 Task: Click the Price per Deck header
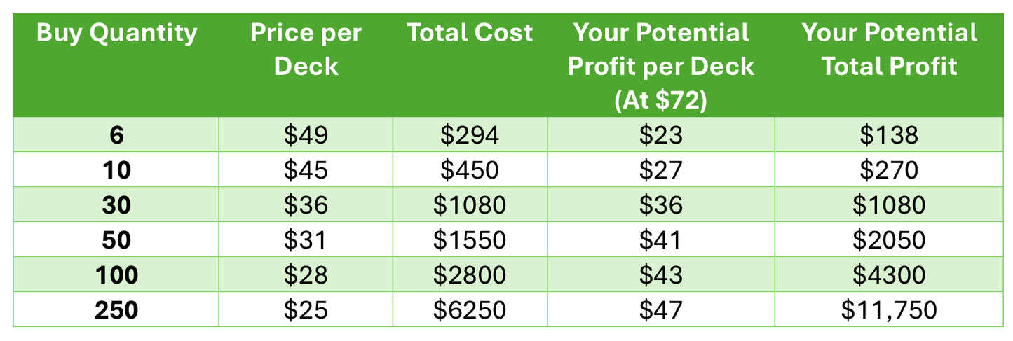306,65
